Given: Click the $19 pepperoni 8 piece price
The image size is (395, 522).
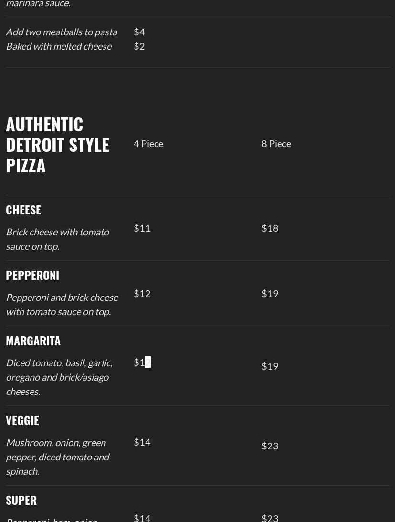Looking at the screenshot, I should [x=270, y=294].
